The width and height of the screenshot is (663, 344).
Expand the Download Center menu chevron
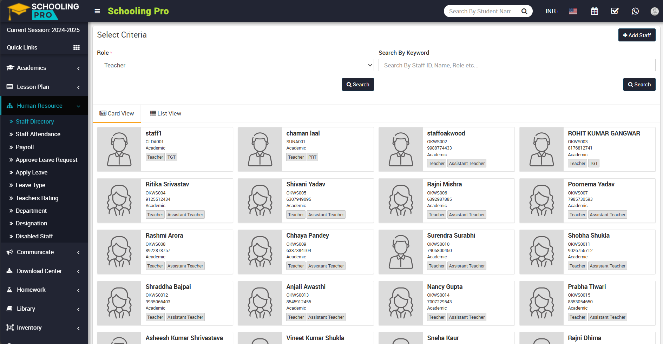point(78,271)
